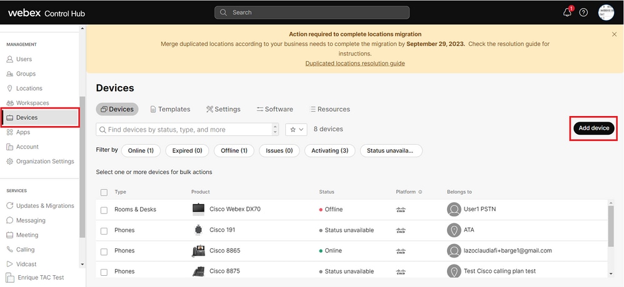The height and width of the screenshot is (287, 624).
Task: Click the Calling phone icon
Action: tap(10, 250)
